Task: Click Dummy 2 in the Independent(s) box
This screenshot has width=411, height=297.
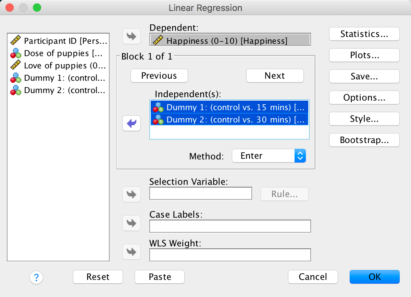Action: click(x=229, y=120)
